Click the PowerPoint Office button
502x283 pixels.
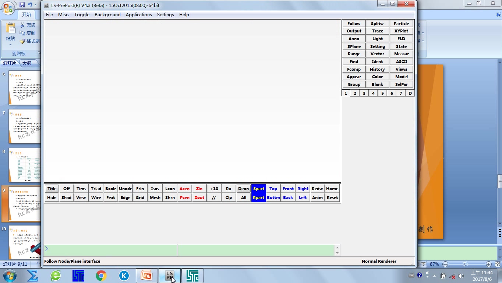pos(8,8)
